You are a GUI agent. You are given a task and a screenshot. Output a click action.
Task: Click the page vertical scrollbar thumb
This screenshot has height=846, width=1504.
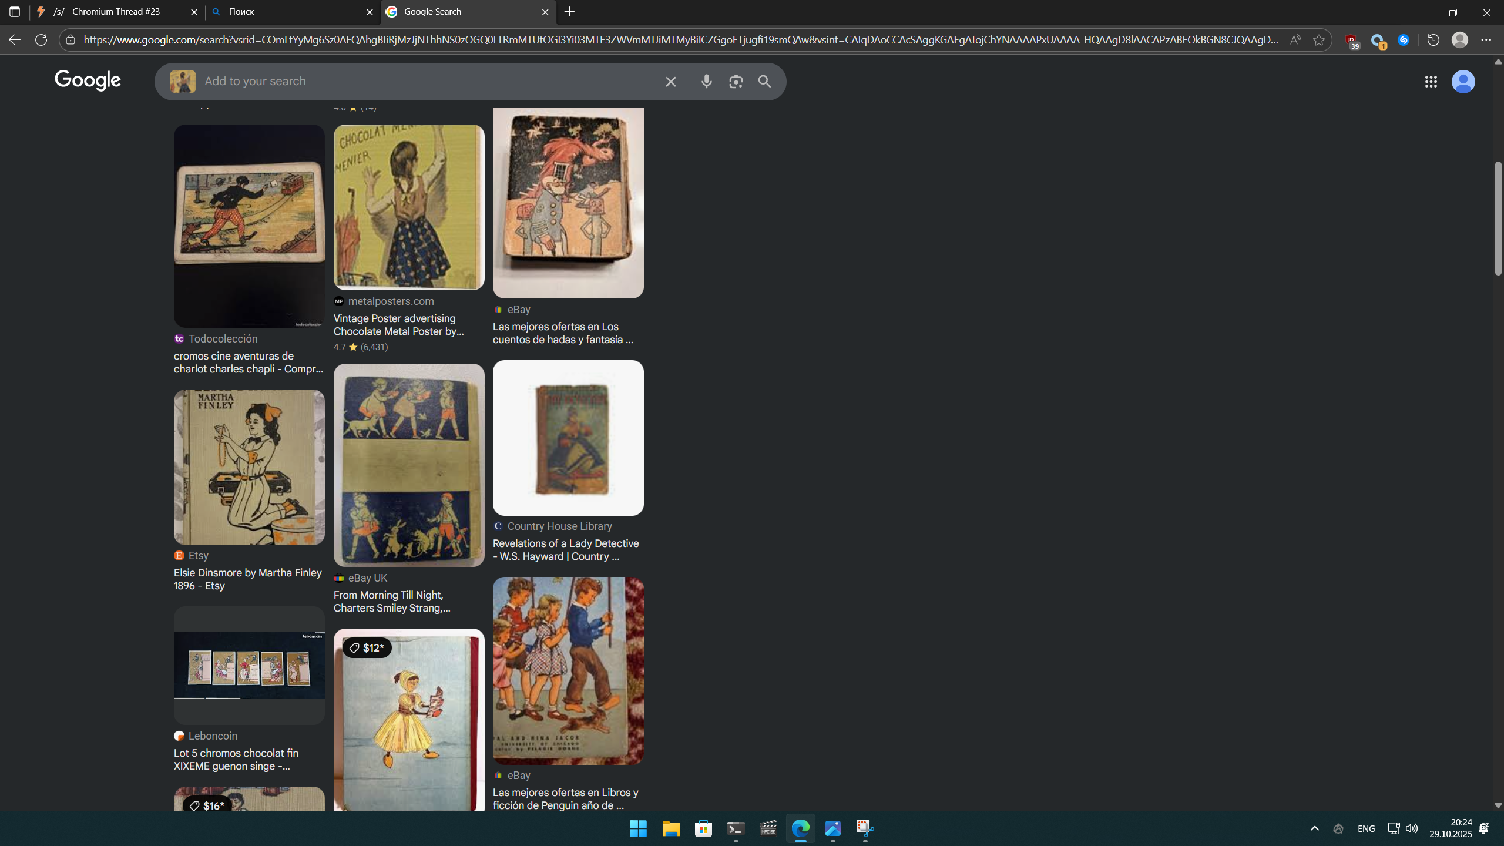pyautogui.click(x=1498, y=217)
